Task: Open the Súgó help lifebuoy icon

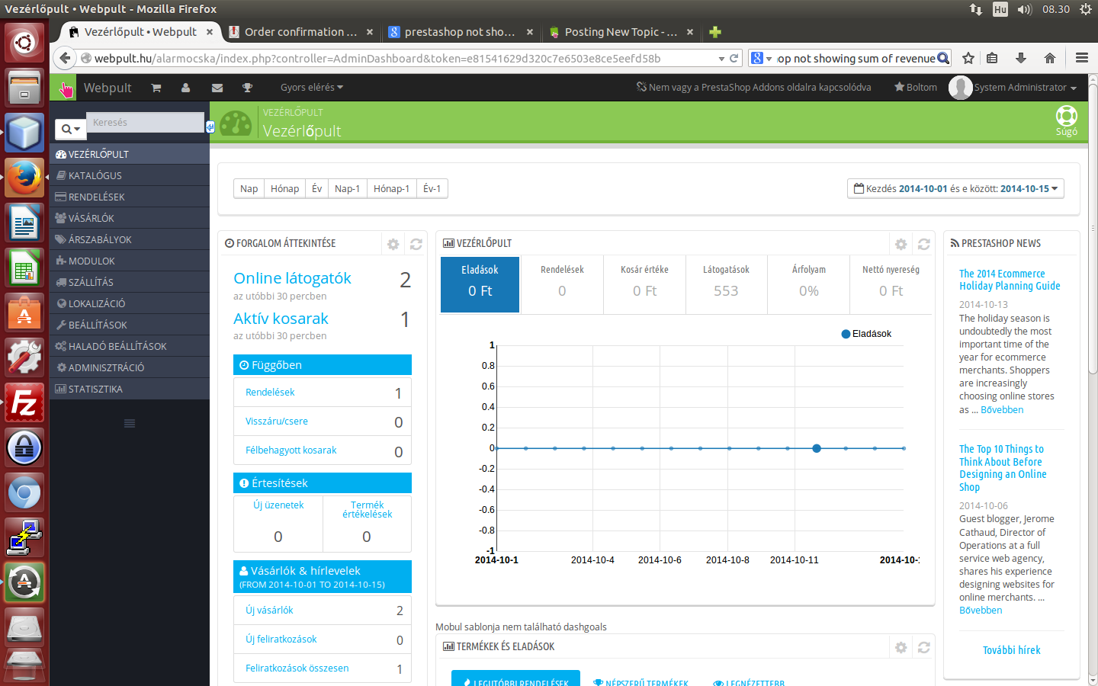Action: (x=1066, y=120)
